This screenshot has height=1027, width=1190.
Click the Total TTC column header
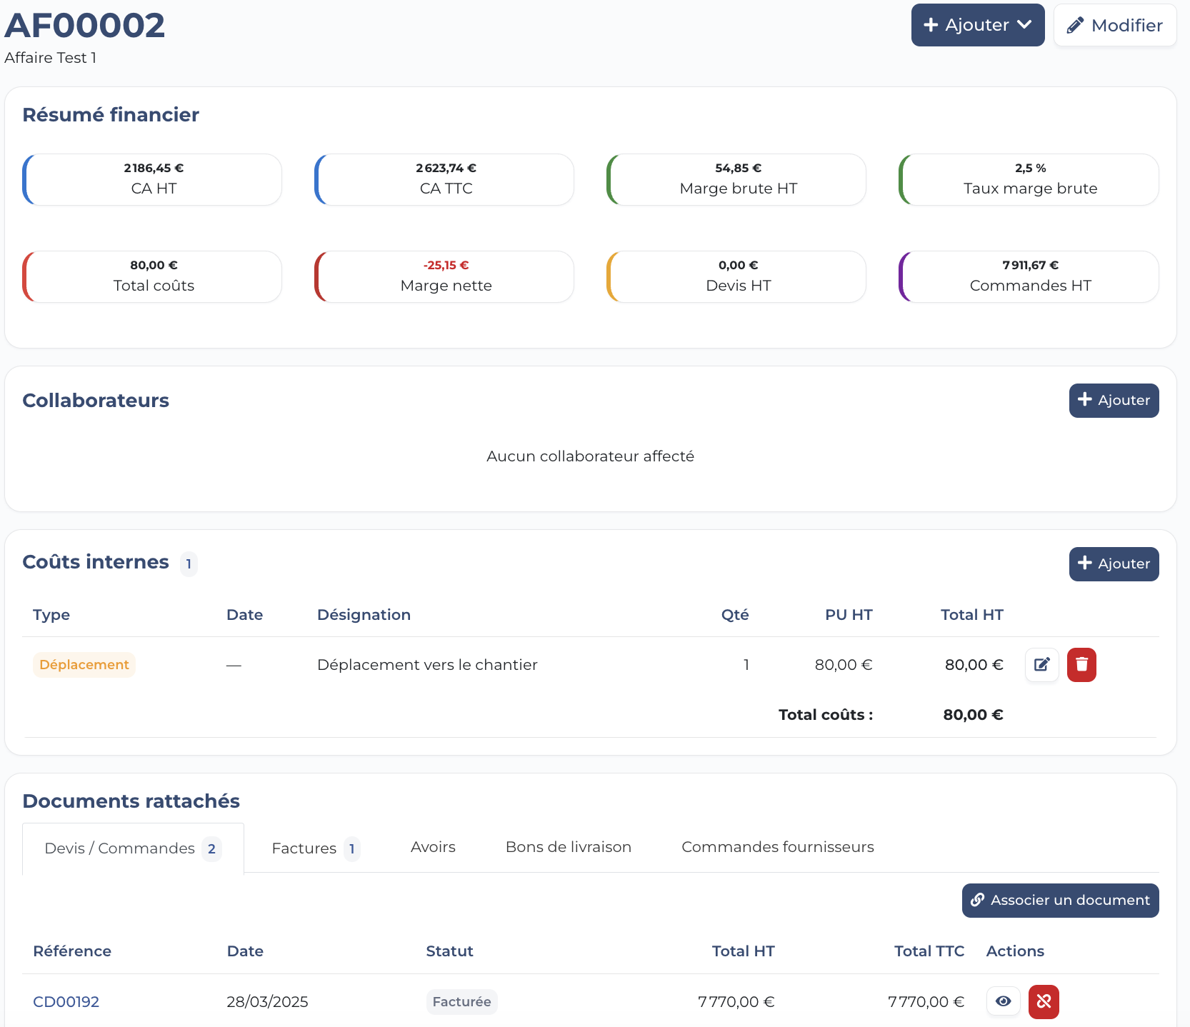(x=929, y=951)
